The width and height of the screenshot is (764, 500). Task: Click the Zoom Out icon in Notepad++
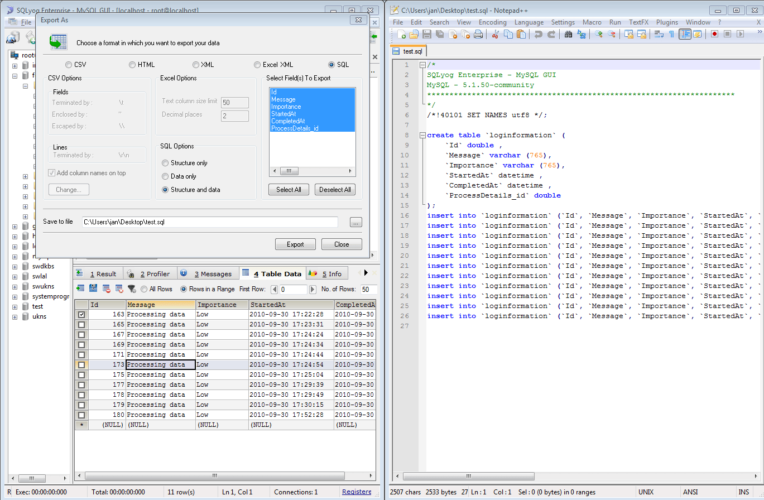(x=612, y=34)
